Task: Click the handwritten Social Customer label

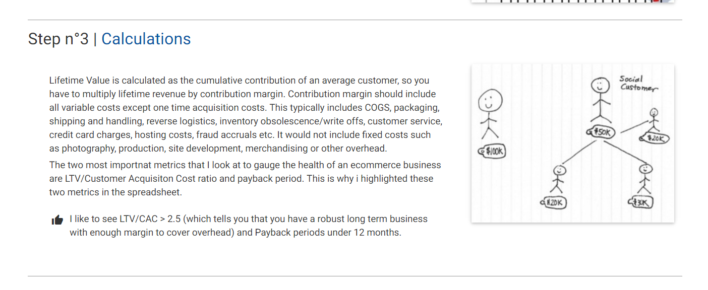Action: point(638,84)
